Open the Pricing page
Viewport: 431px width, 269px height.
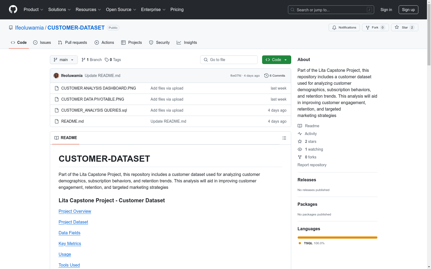(177, 10)
